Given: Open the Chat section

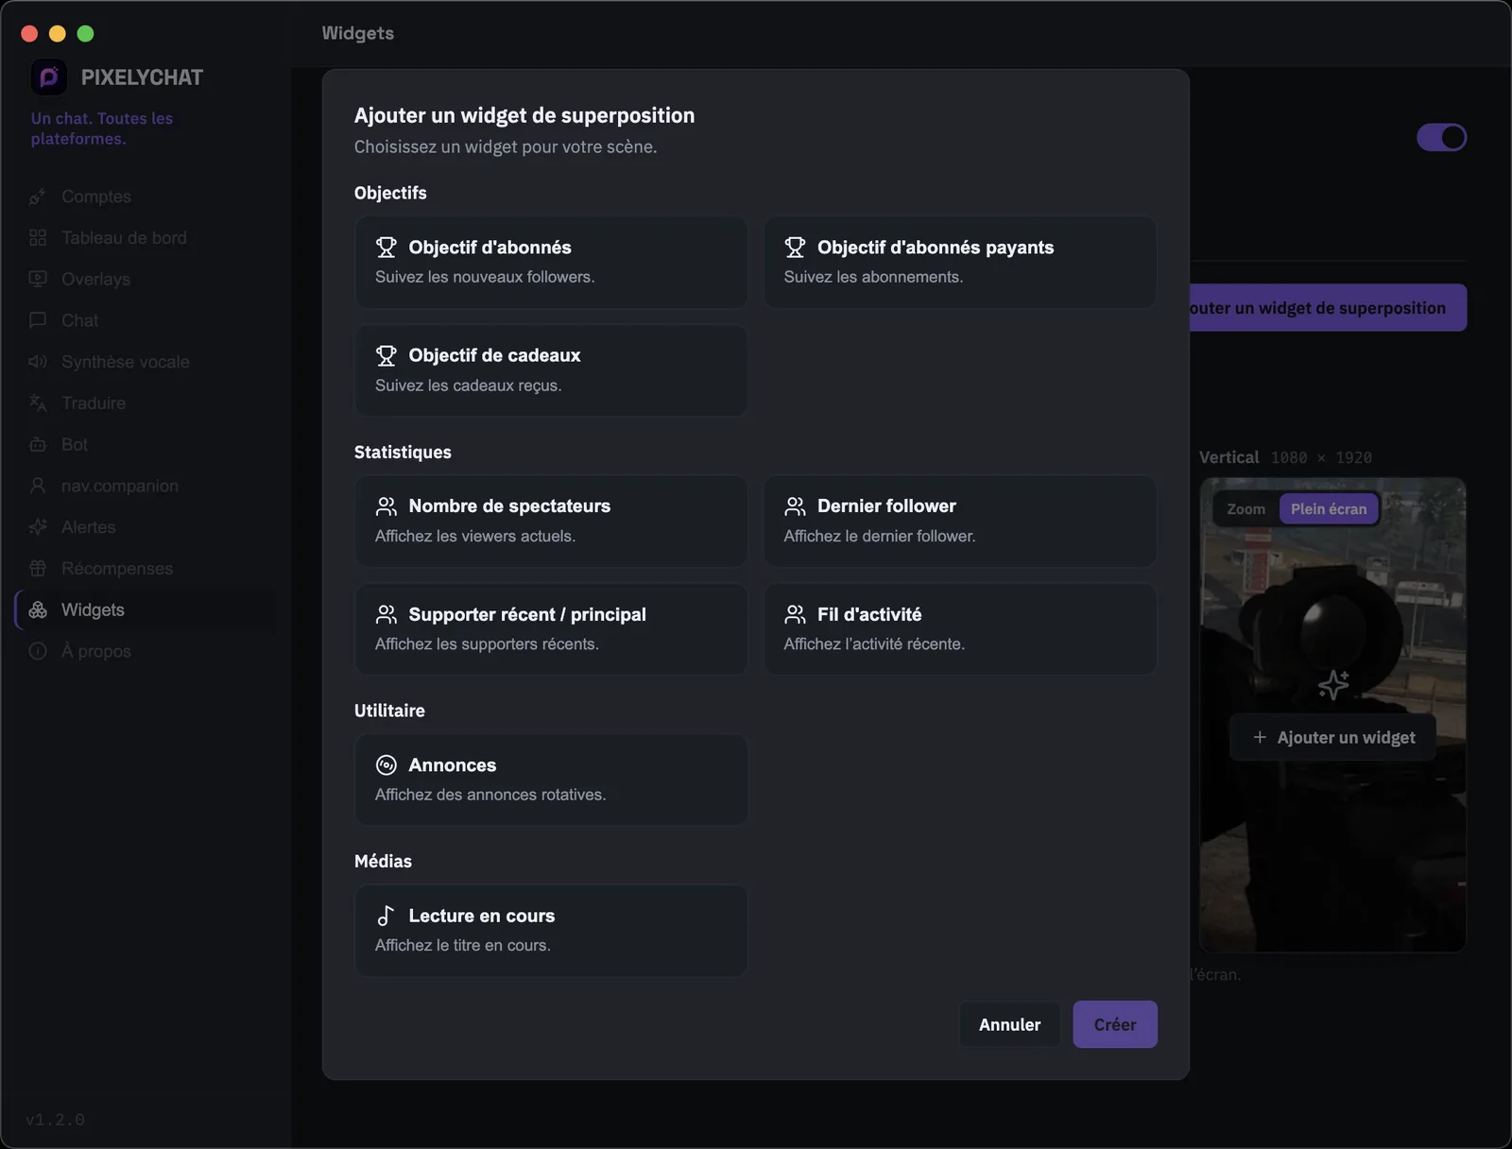Looking at the screenshot, I should coord(146,320).
